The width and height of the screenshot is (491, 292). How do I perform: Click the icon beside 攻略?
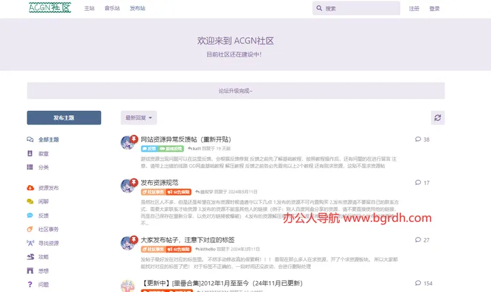(x=30, y=257)
